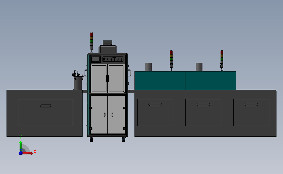Click the side handle on the cabinet's left edge

[x=86, y=73]
